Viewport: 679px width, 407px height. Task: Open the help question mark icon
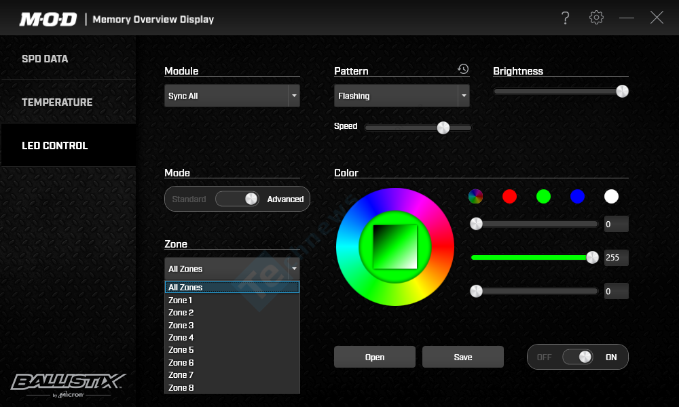coord(565,18)
